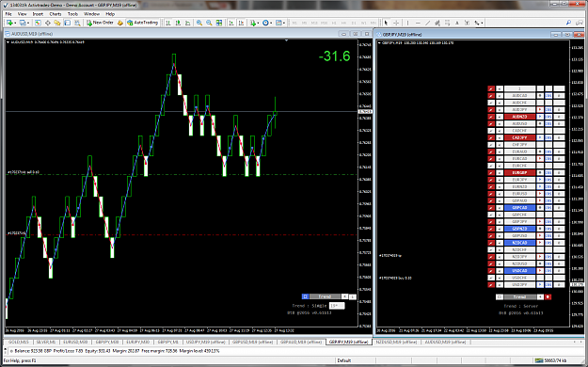Click the red AUDNZD symbol button
Image resolution: width=588 pixels, height=367 pixels.
519,117
